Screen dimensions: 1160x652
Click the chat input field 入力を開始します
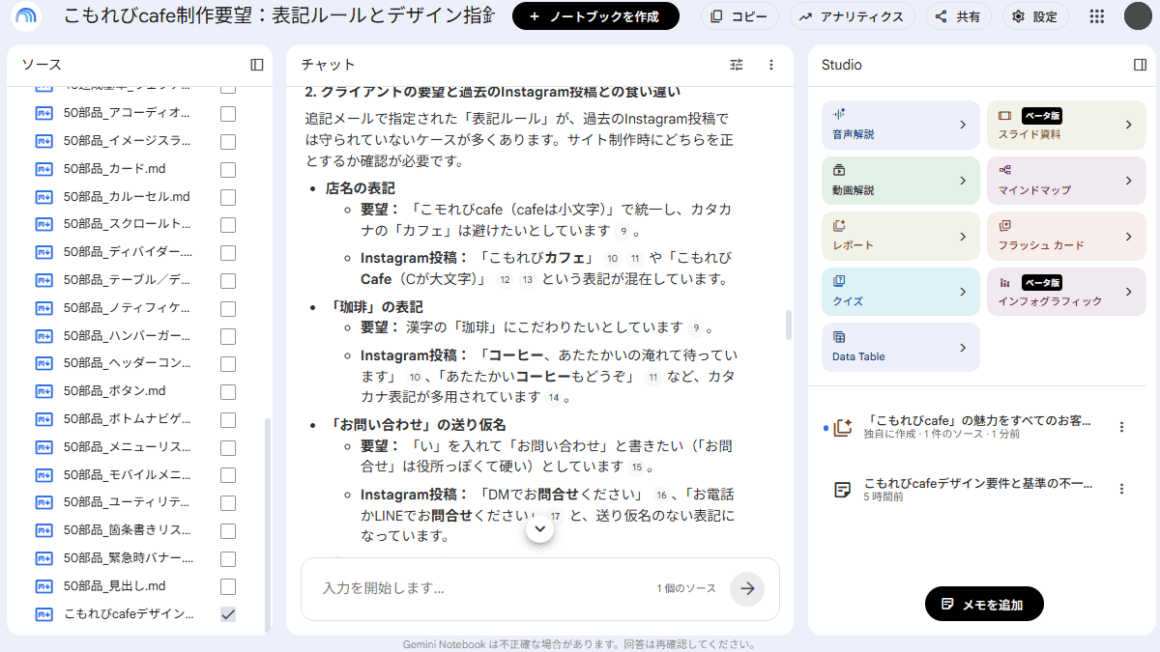483,588
